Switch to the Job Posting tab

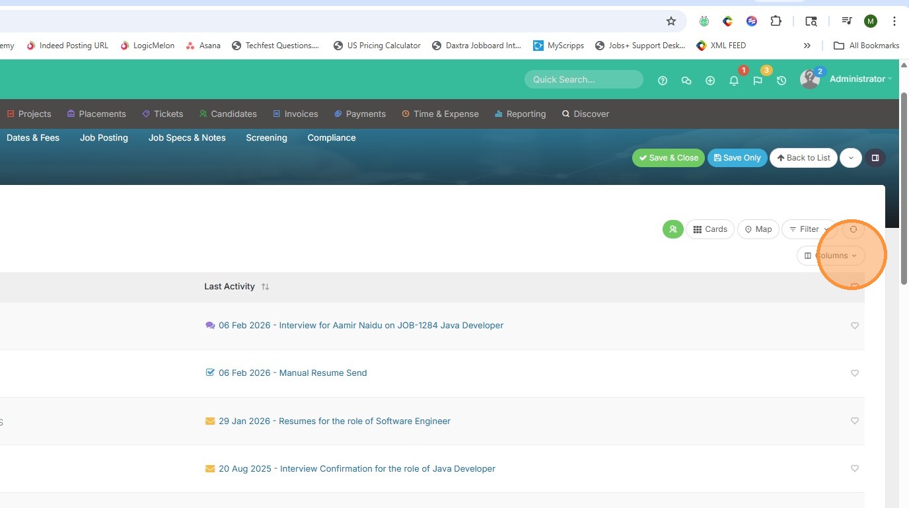(104, 137)
